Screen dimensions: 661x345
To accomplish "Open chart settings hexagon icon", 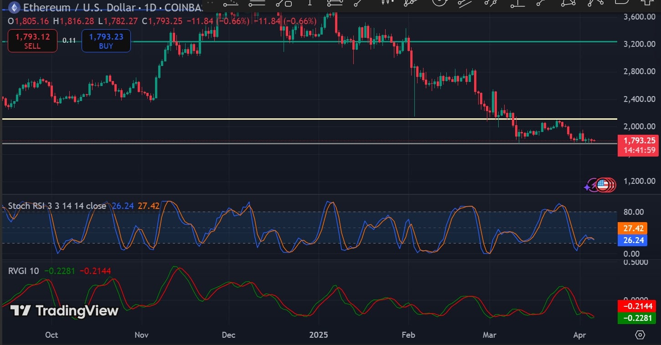I will [640, 335].
